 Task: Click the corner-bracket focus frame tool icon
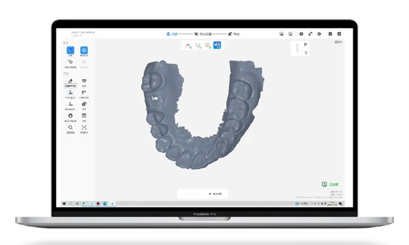[84, 128]
